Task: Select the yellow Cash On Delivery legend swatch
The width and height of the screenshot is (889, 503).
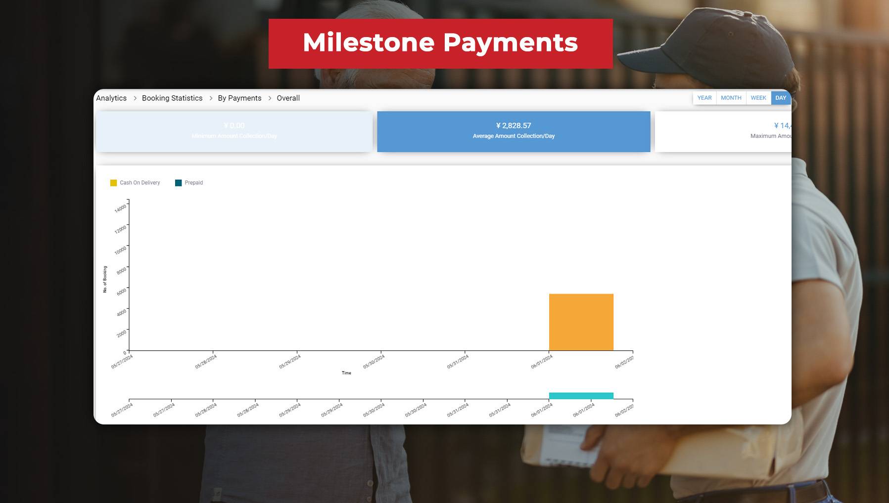Action: tap(114, 182)
